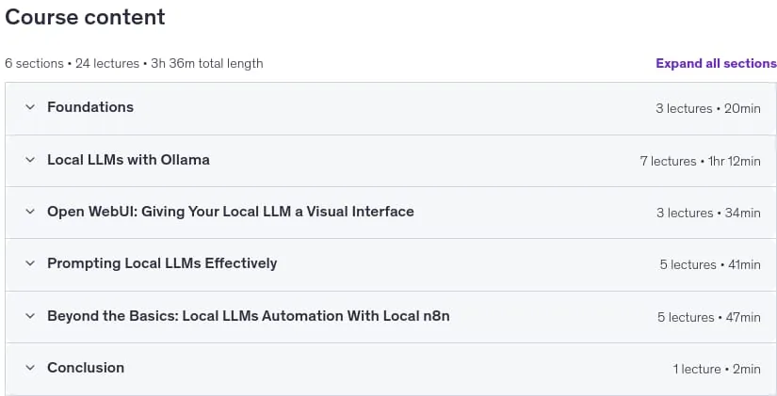
Task: Open the Foundations section title
Action: point(90,107)
